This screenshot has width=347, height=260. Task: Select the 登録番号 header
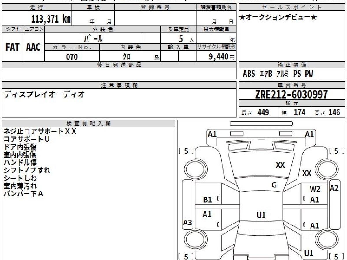click(x=155, y=8)
